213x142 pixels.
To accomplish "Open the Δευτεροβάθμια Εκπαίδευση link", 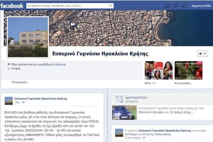I will 49,64.
